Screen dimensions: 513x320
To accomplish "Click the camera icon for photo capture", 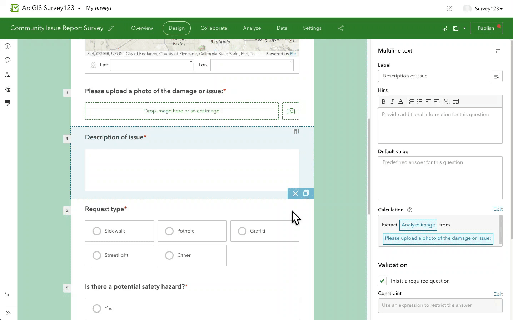I will coord(290,111).
